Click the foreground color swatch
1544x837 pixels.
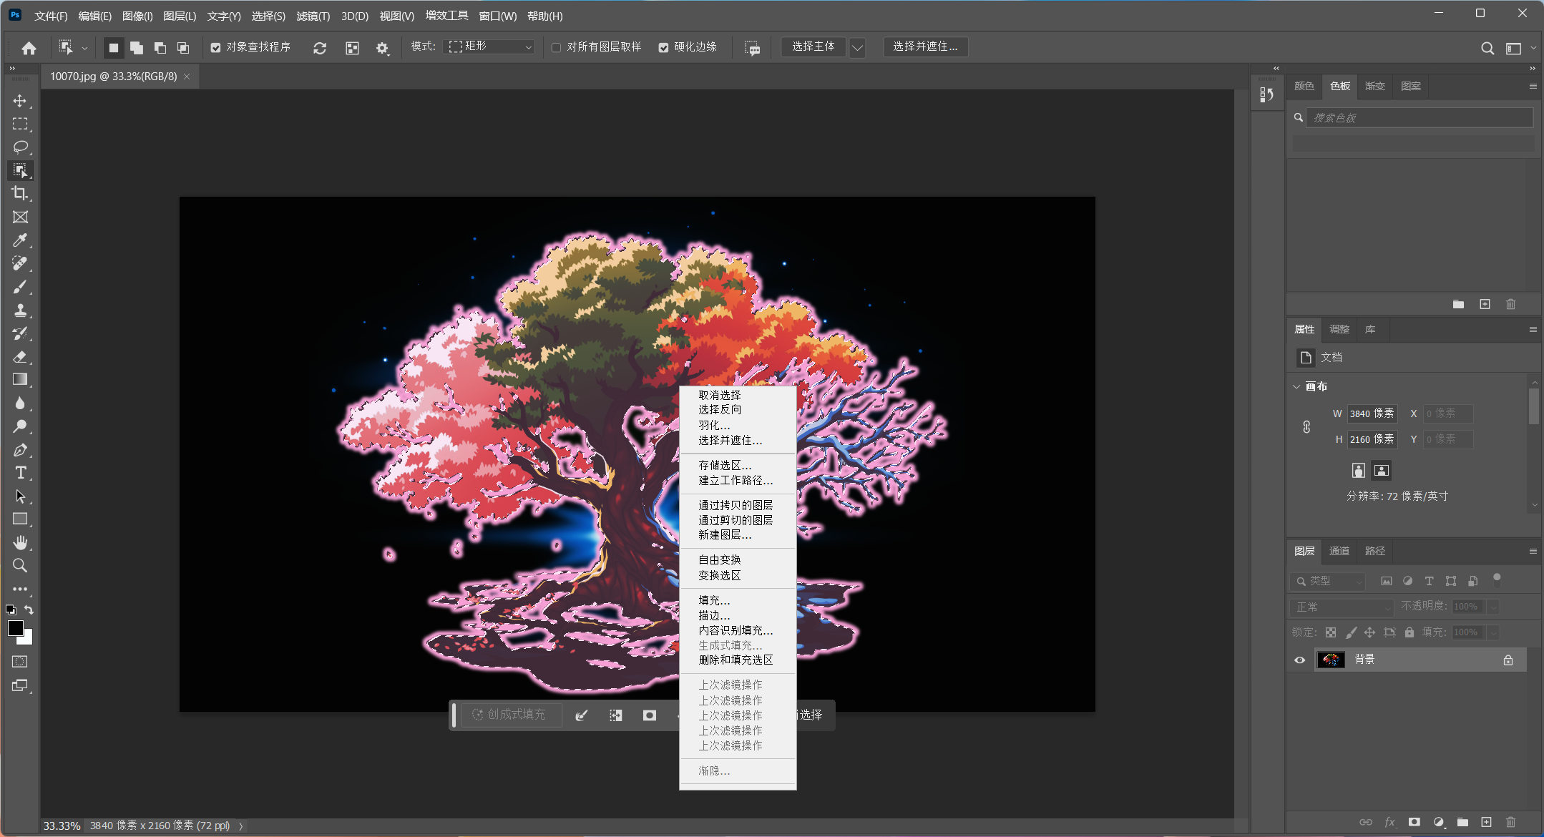[x=15, y=628]
